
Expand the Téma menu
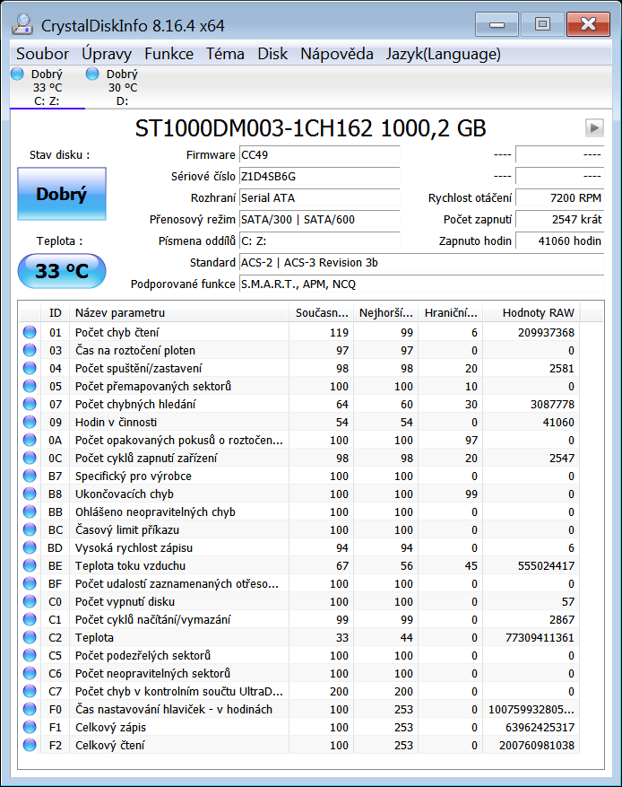point(225,54)
